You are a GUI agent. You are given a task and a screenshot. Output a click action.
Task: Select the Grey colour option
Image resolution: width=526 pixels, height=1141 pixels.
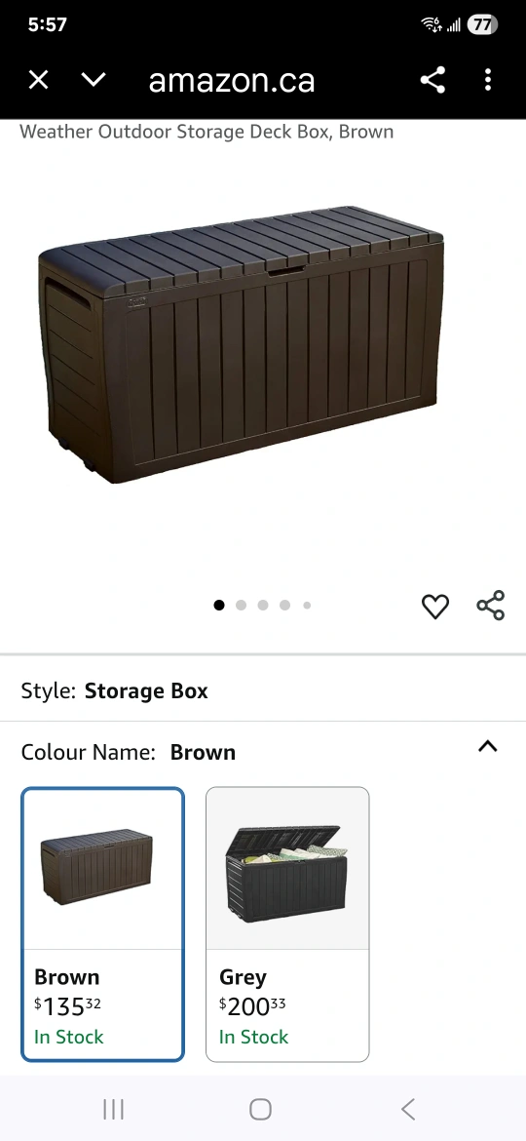click(x=287, y=925)
